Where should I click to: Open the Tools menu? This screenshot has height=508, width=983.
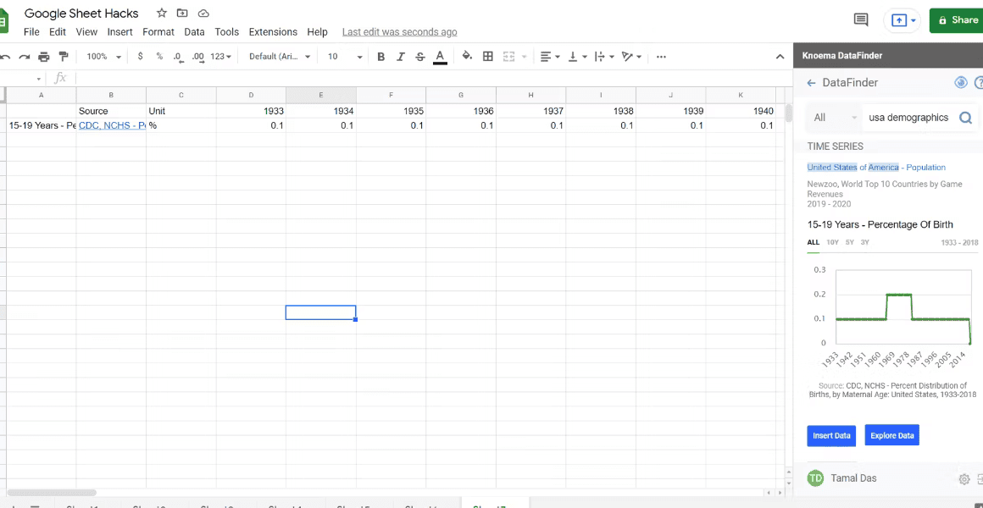click(227, 32)
